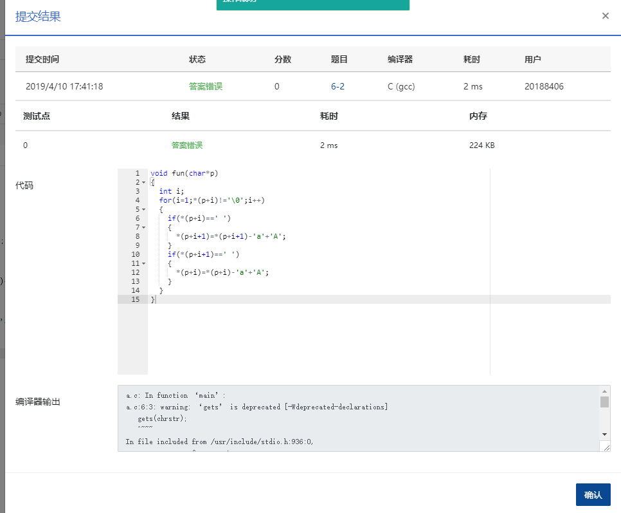Fold the for loop block at line 5
This screenshot has height=513, width=621.
pos(143,210)
